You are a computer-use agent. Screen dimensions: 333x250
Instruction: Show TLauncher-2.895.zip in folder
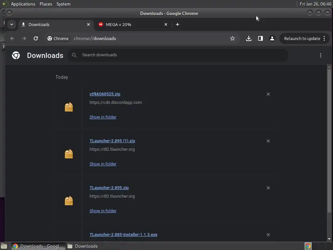coord(103,211)
